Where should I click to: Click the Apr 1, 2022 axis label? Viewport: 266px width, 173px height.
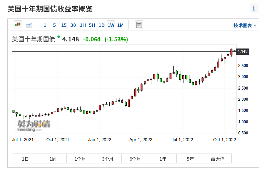tap(141, 140)
